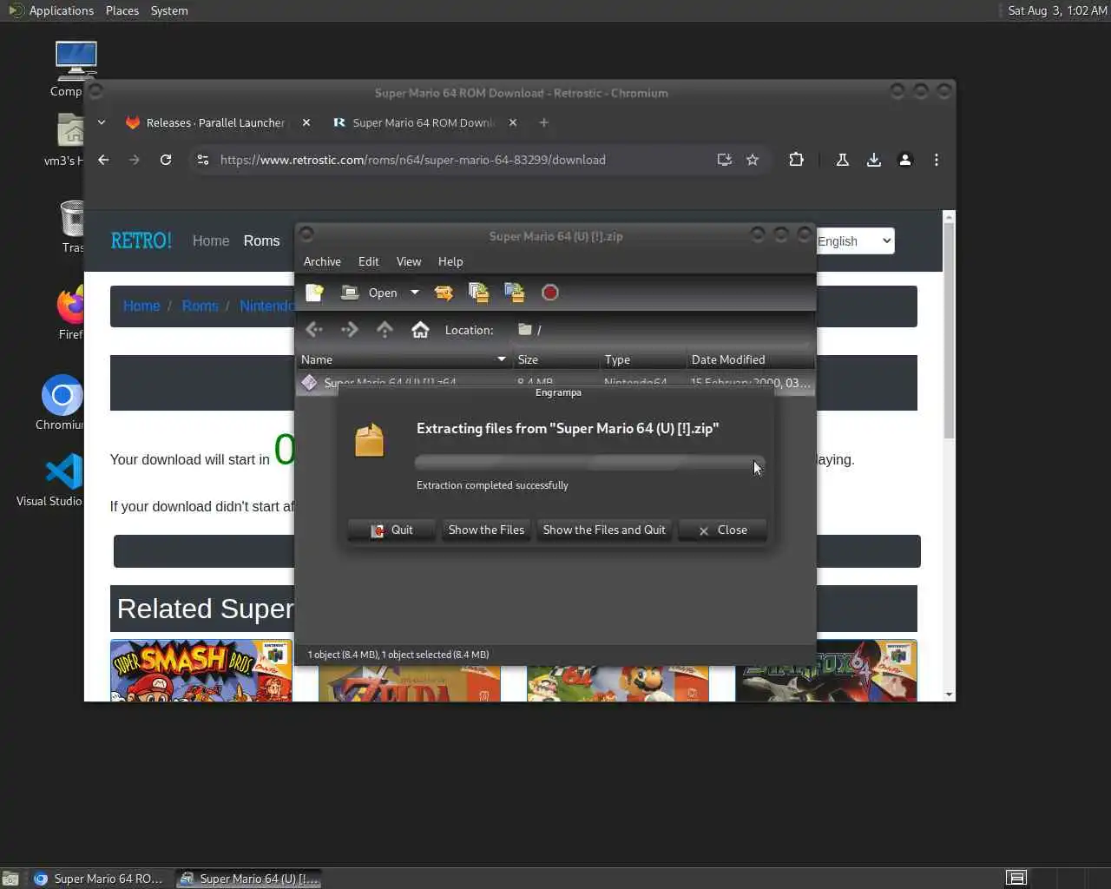The width and height of the screenshot is (1111, 889).
Task: Click the Super Smash Bros related game thumbnail
Action: (x=201, y=670)
